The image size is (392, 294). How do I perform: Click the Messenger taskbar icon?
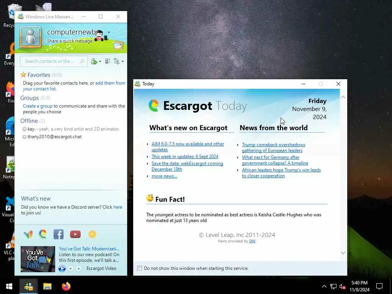point(28,286)
